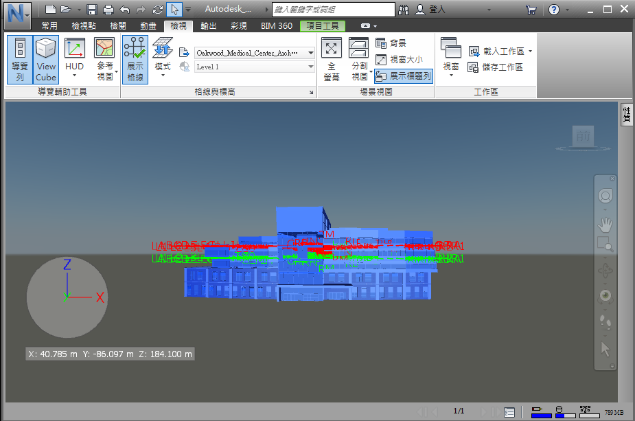Select the Look Around tool
Viewport: 635px width, 421px height.
(x=605, y=297)
